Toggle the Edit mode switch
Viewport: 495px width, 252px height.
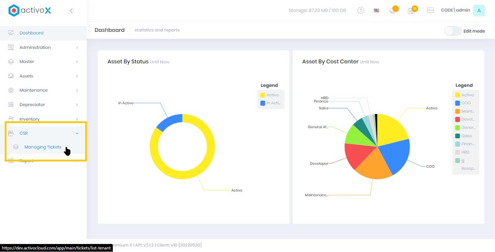pyautogui.click(x=453, y=31)
